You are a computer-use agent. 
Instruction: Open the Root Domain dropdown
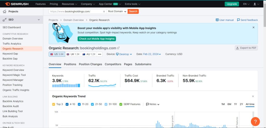pos(117,11)
